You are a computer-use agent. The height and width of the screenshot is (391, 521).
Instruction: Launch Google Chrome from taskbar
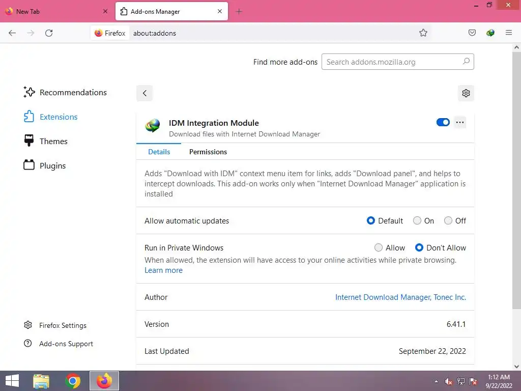(x=73, y=381)
